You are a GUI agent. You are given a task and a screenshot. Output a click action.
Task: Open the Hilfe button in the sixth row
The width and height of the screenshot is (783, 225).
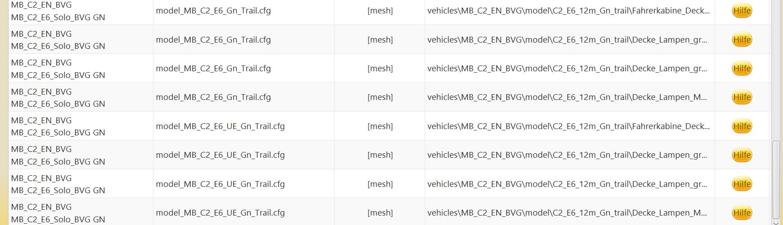click(742, 155)
